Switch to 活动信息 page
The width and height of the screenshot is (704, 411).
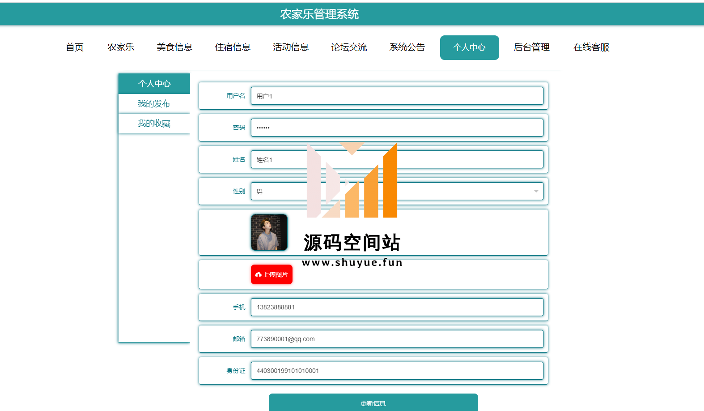click(291, 47)
